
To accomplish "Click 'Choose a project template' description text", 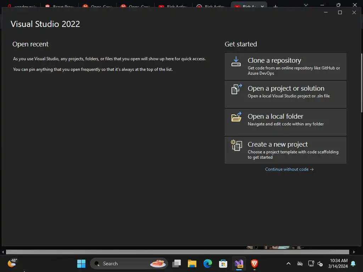I will (x=293, y=154).
